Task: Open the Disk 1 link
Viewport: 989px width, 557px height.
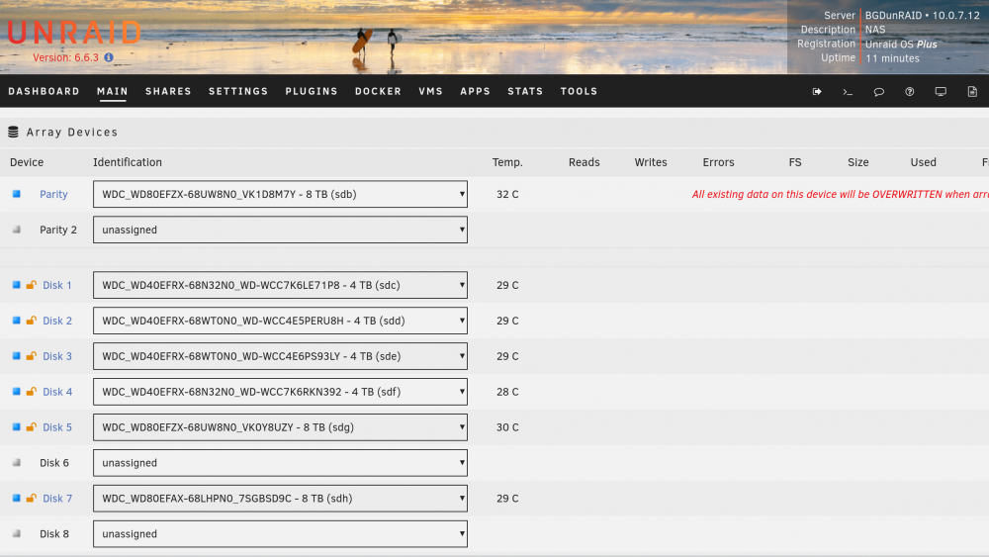Action: point(57,285)
